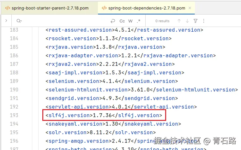Toggle Match Case (Cc) option

(x=122, y=21)
